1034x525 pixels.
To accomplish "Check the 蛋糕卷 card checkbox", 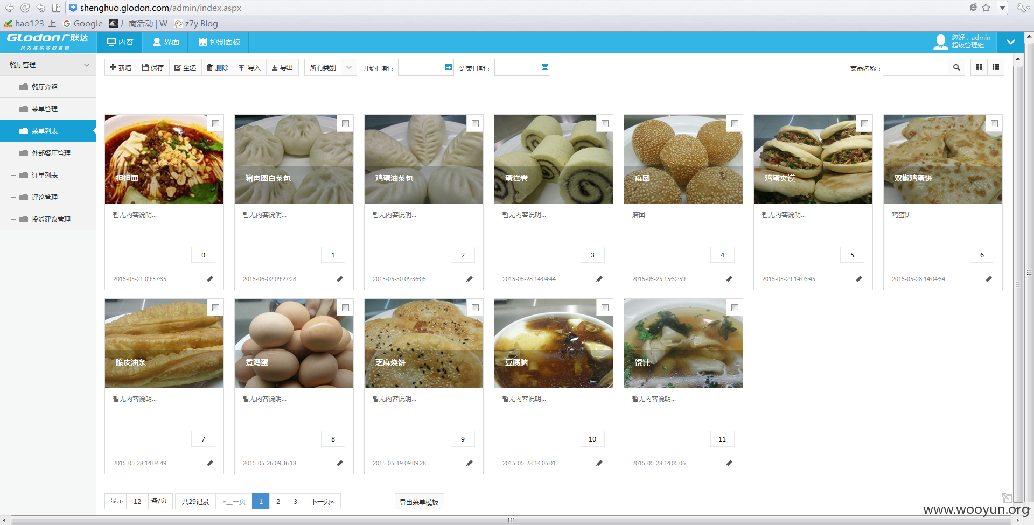I will [605, 123].
